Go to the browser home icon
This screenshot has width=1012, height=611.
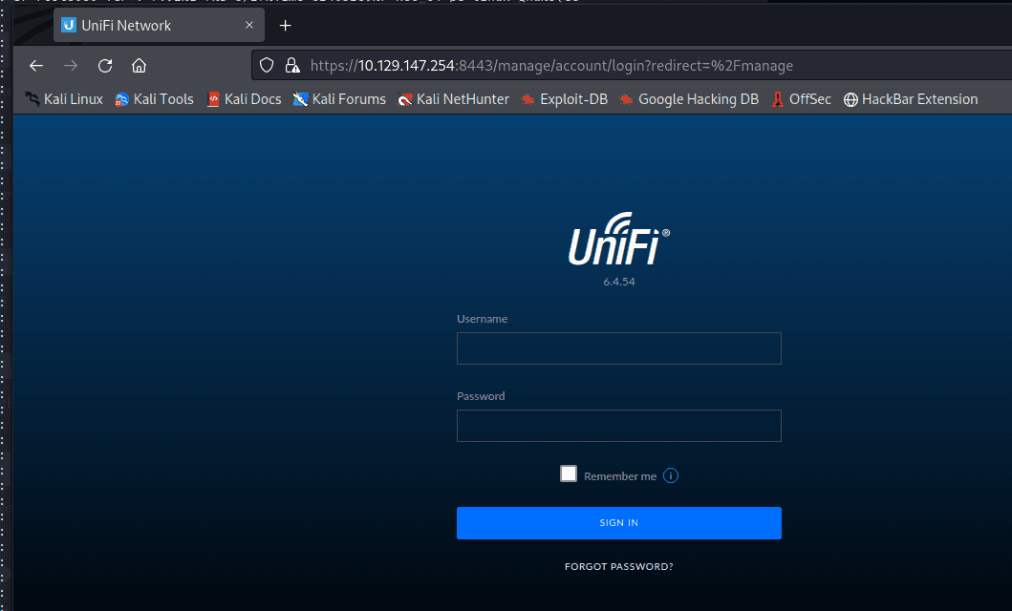point(140,66)
